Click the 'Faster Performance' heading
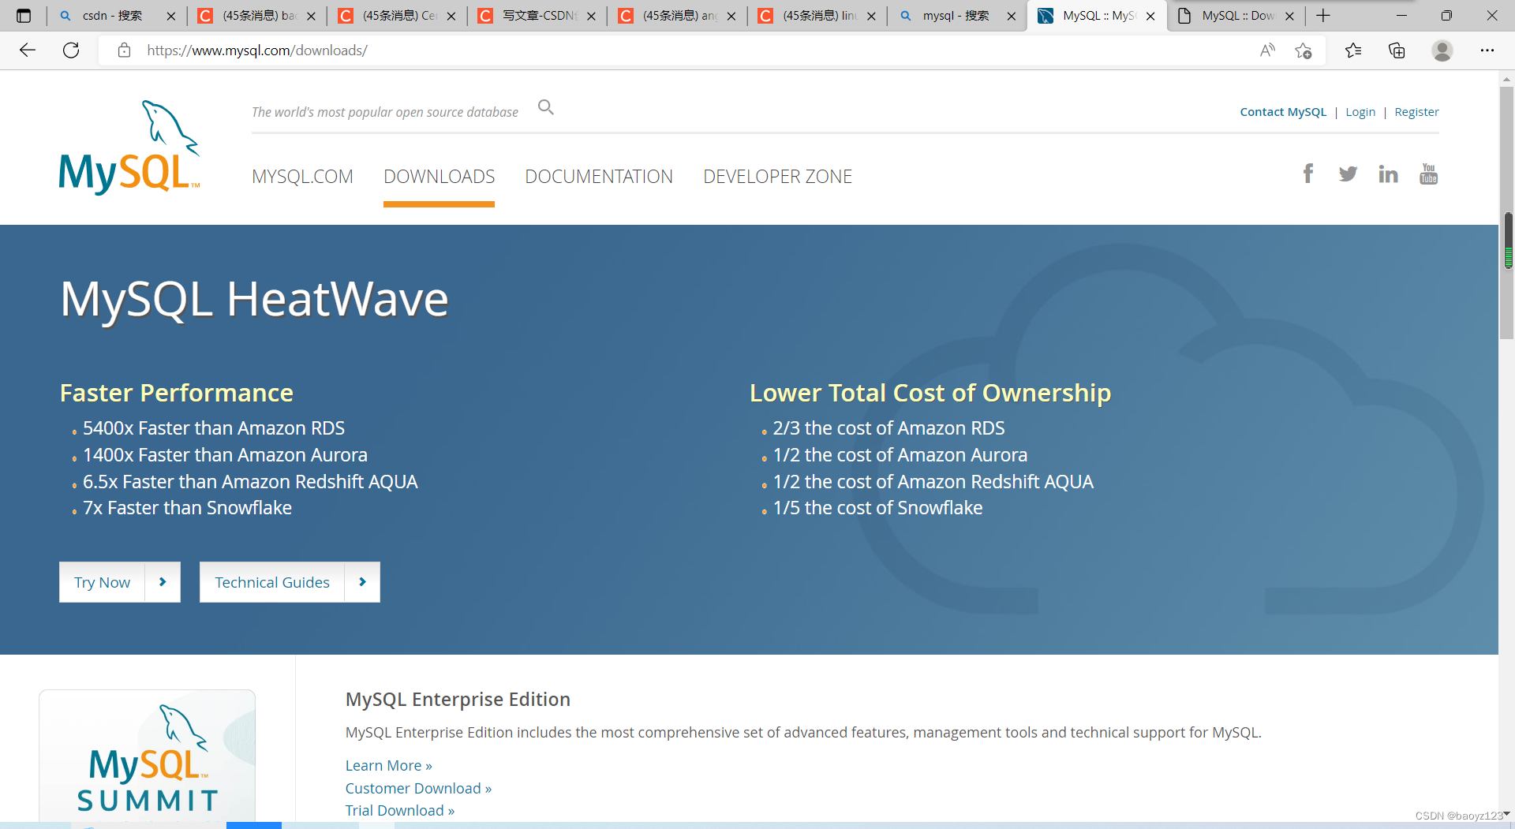The image size is (1515, 829). (x=177, y=393)
